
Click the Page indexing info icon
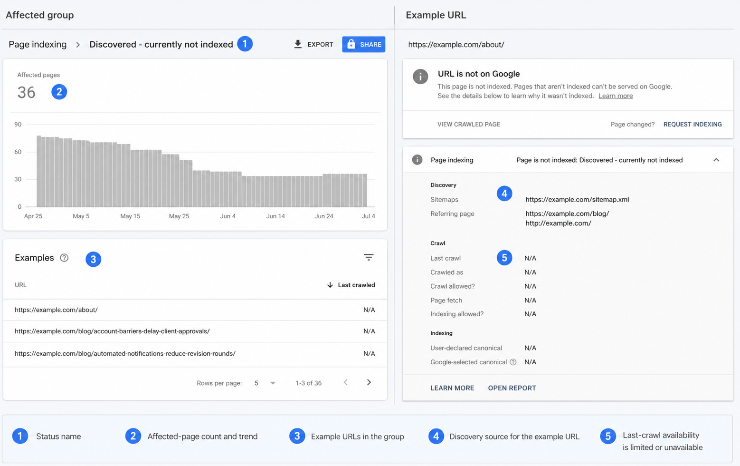(417, 160)
